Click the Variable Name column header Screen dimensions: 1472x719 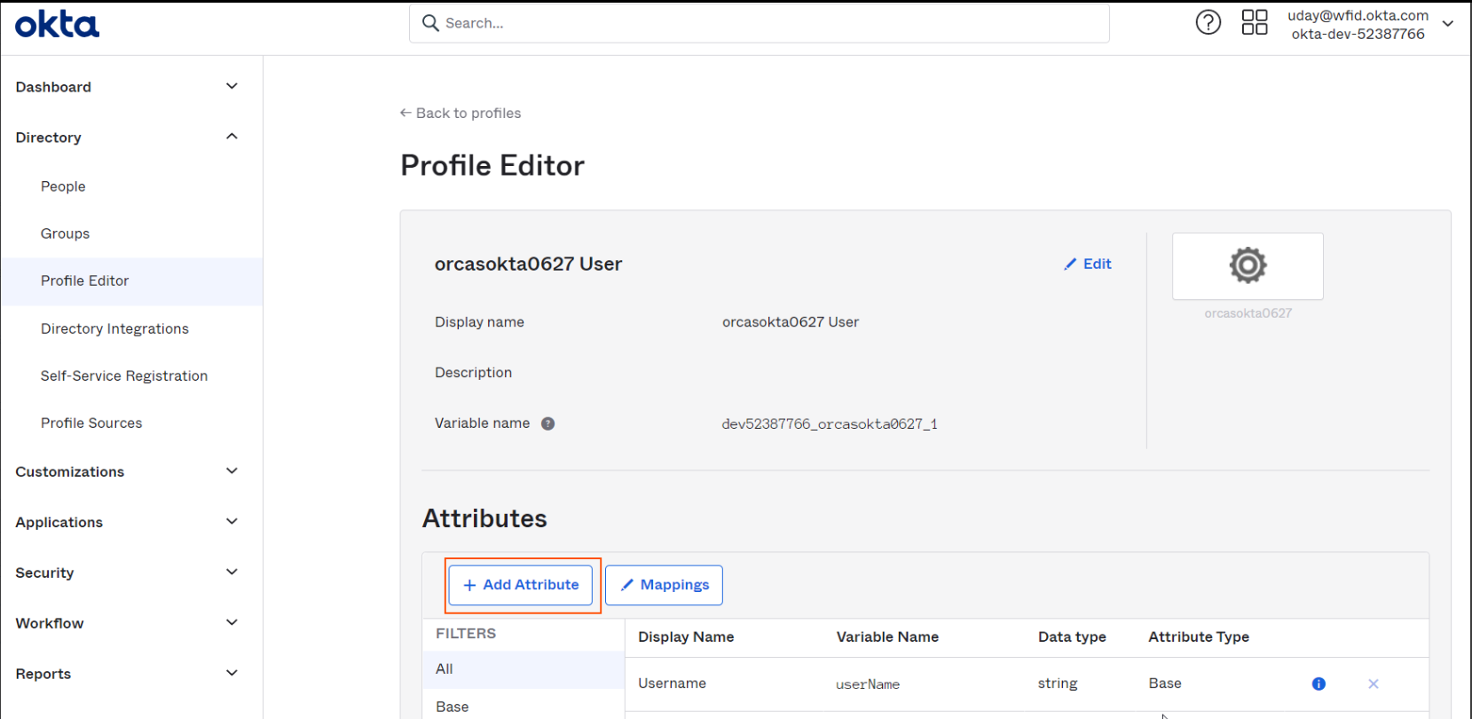click(x=887, y=636)
